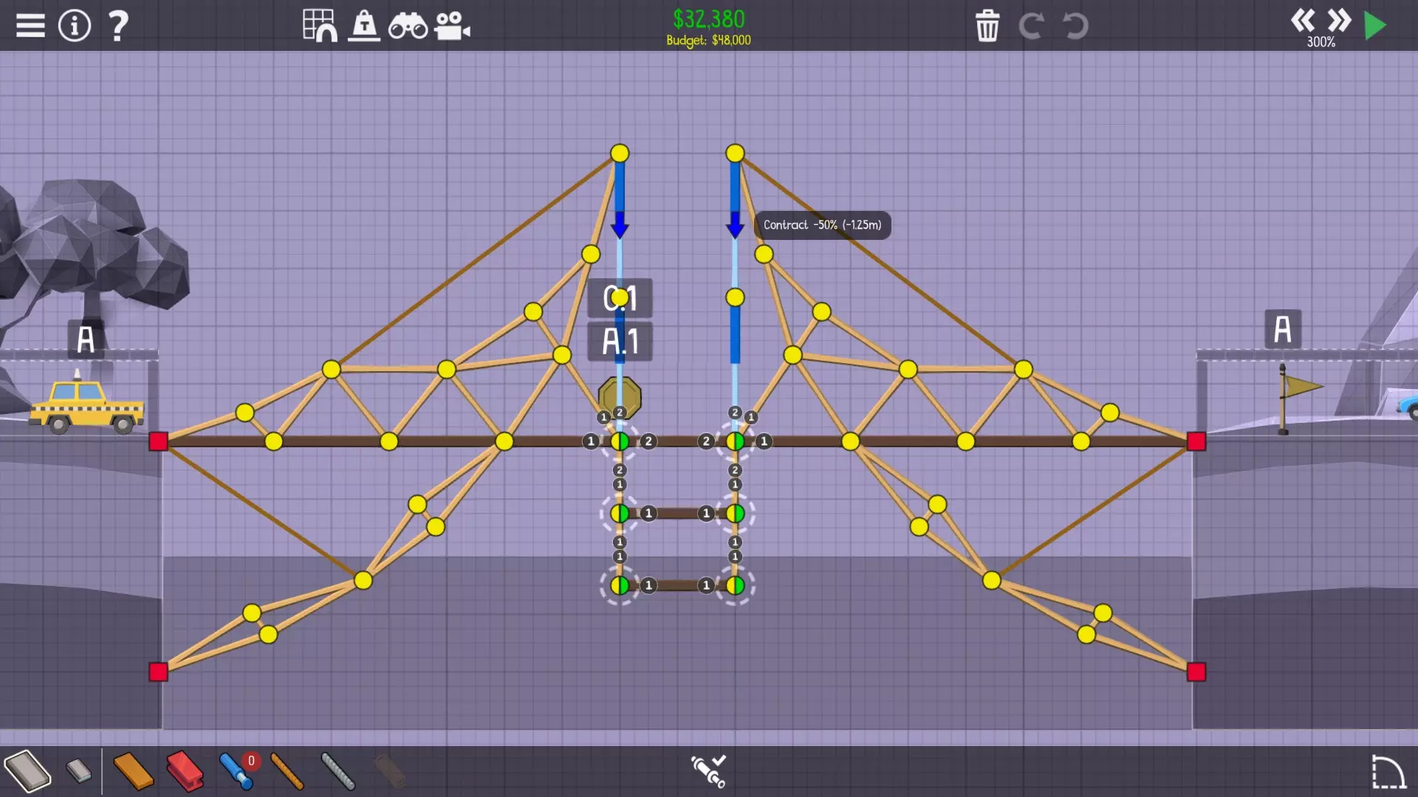Screen dimensions: 1418x797
Task: Toggle the hydraulic phase controller icon
Action: [708, 770]
